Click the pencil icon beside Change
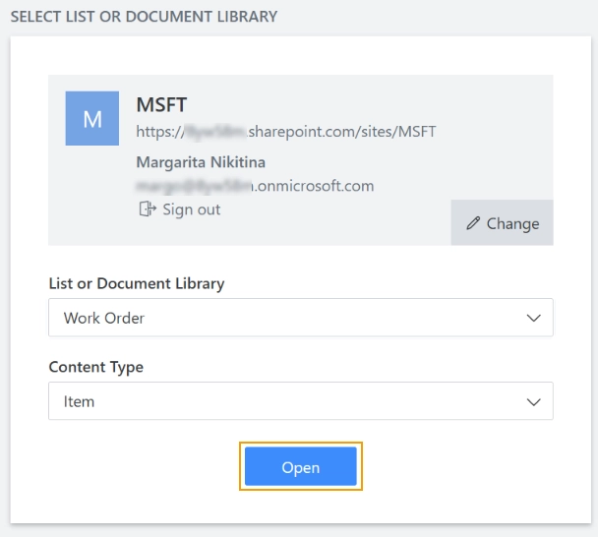Viewport: 598px width, 537px height. coord(473,223)
